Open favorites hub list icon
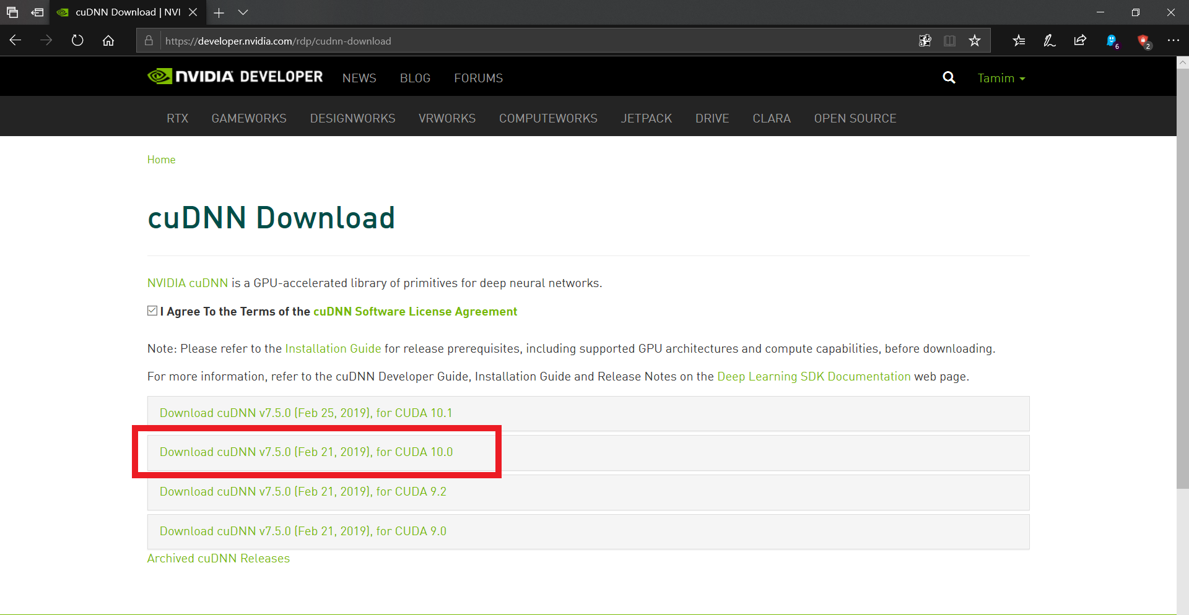1189x615 pixels. 1019,41
